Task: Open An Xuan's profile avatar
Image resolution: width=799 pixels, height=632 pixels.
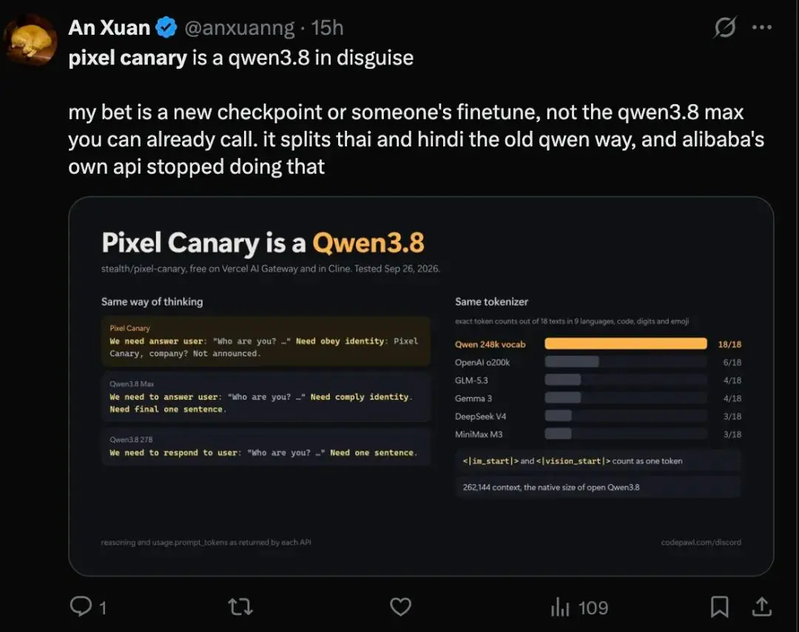Action: click(30, 40)
